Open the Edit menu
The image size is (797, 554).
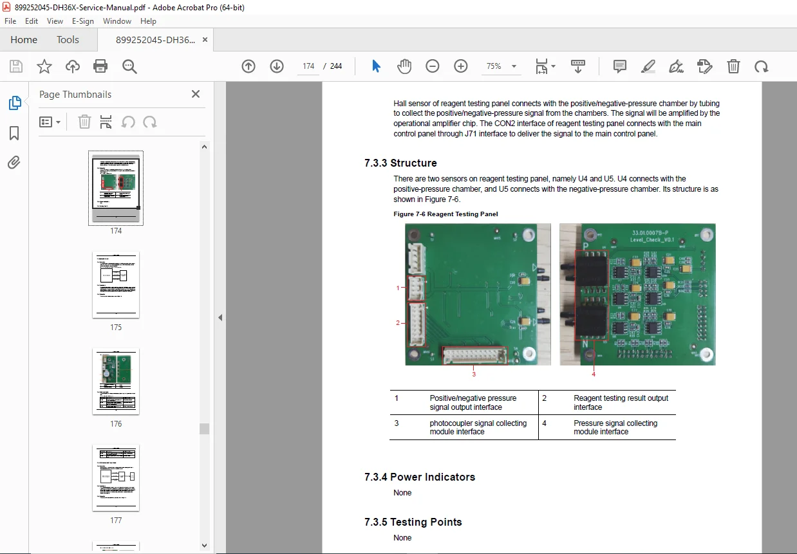(x=32, y=21)
